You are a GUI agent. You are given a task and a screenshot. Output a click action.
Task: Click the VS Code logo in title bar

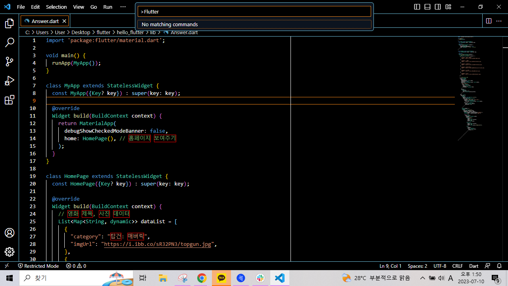7,7
